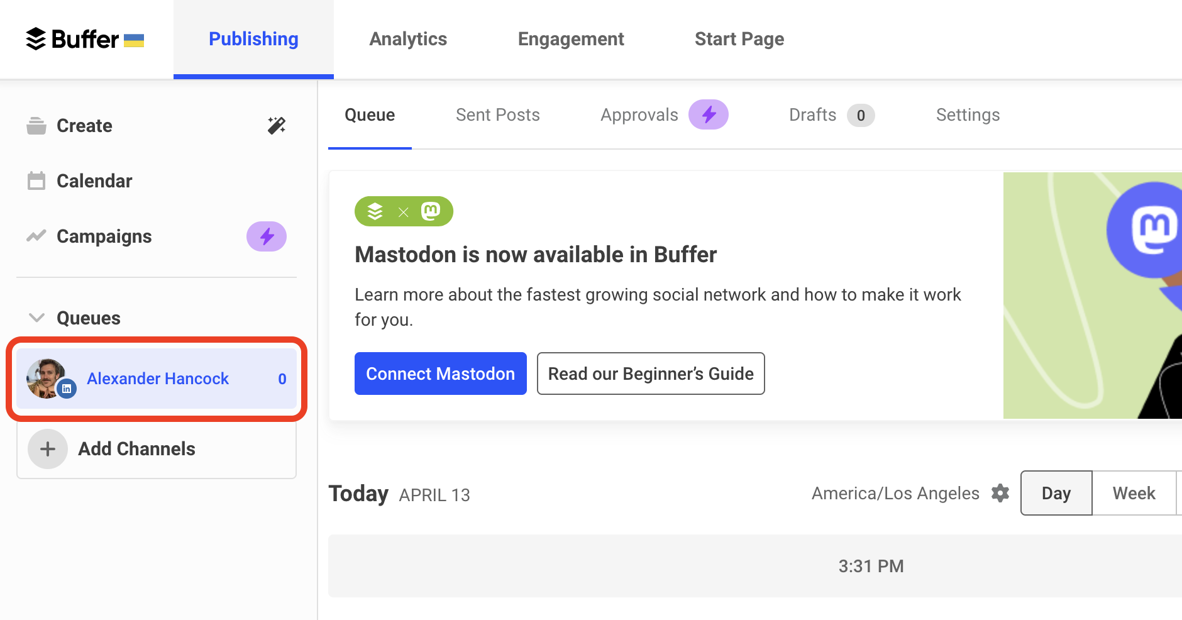Click the Create folder icon
The height and width of the screenshot is (620, 1182).
click(36, 126)
